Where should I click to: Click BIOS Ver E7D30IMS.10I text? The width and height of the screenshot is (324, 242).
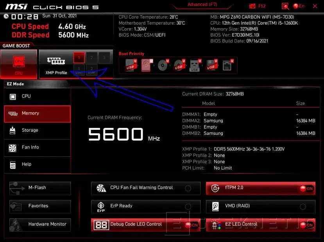pos(235,35)
